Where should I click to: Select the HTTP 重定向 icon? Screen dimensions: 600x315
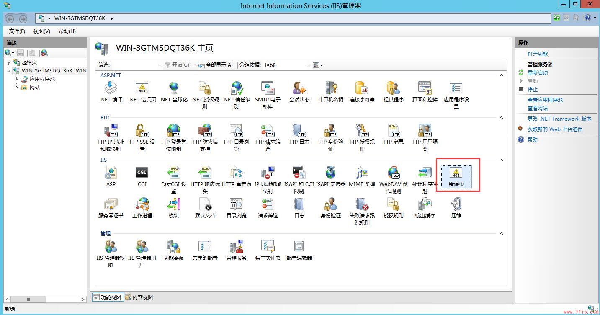click(x=236, y=176)
